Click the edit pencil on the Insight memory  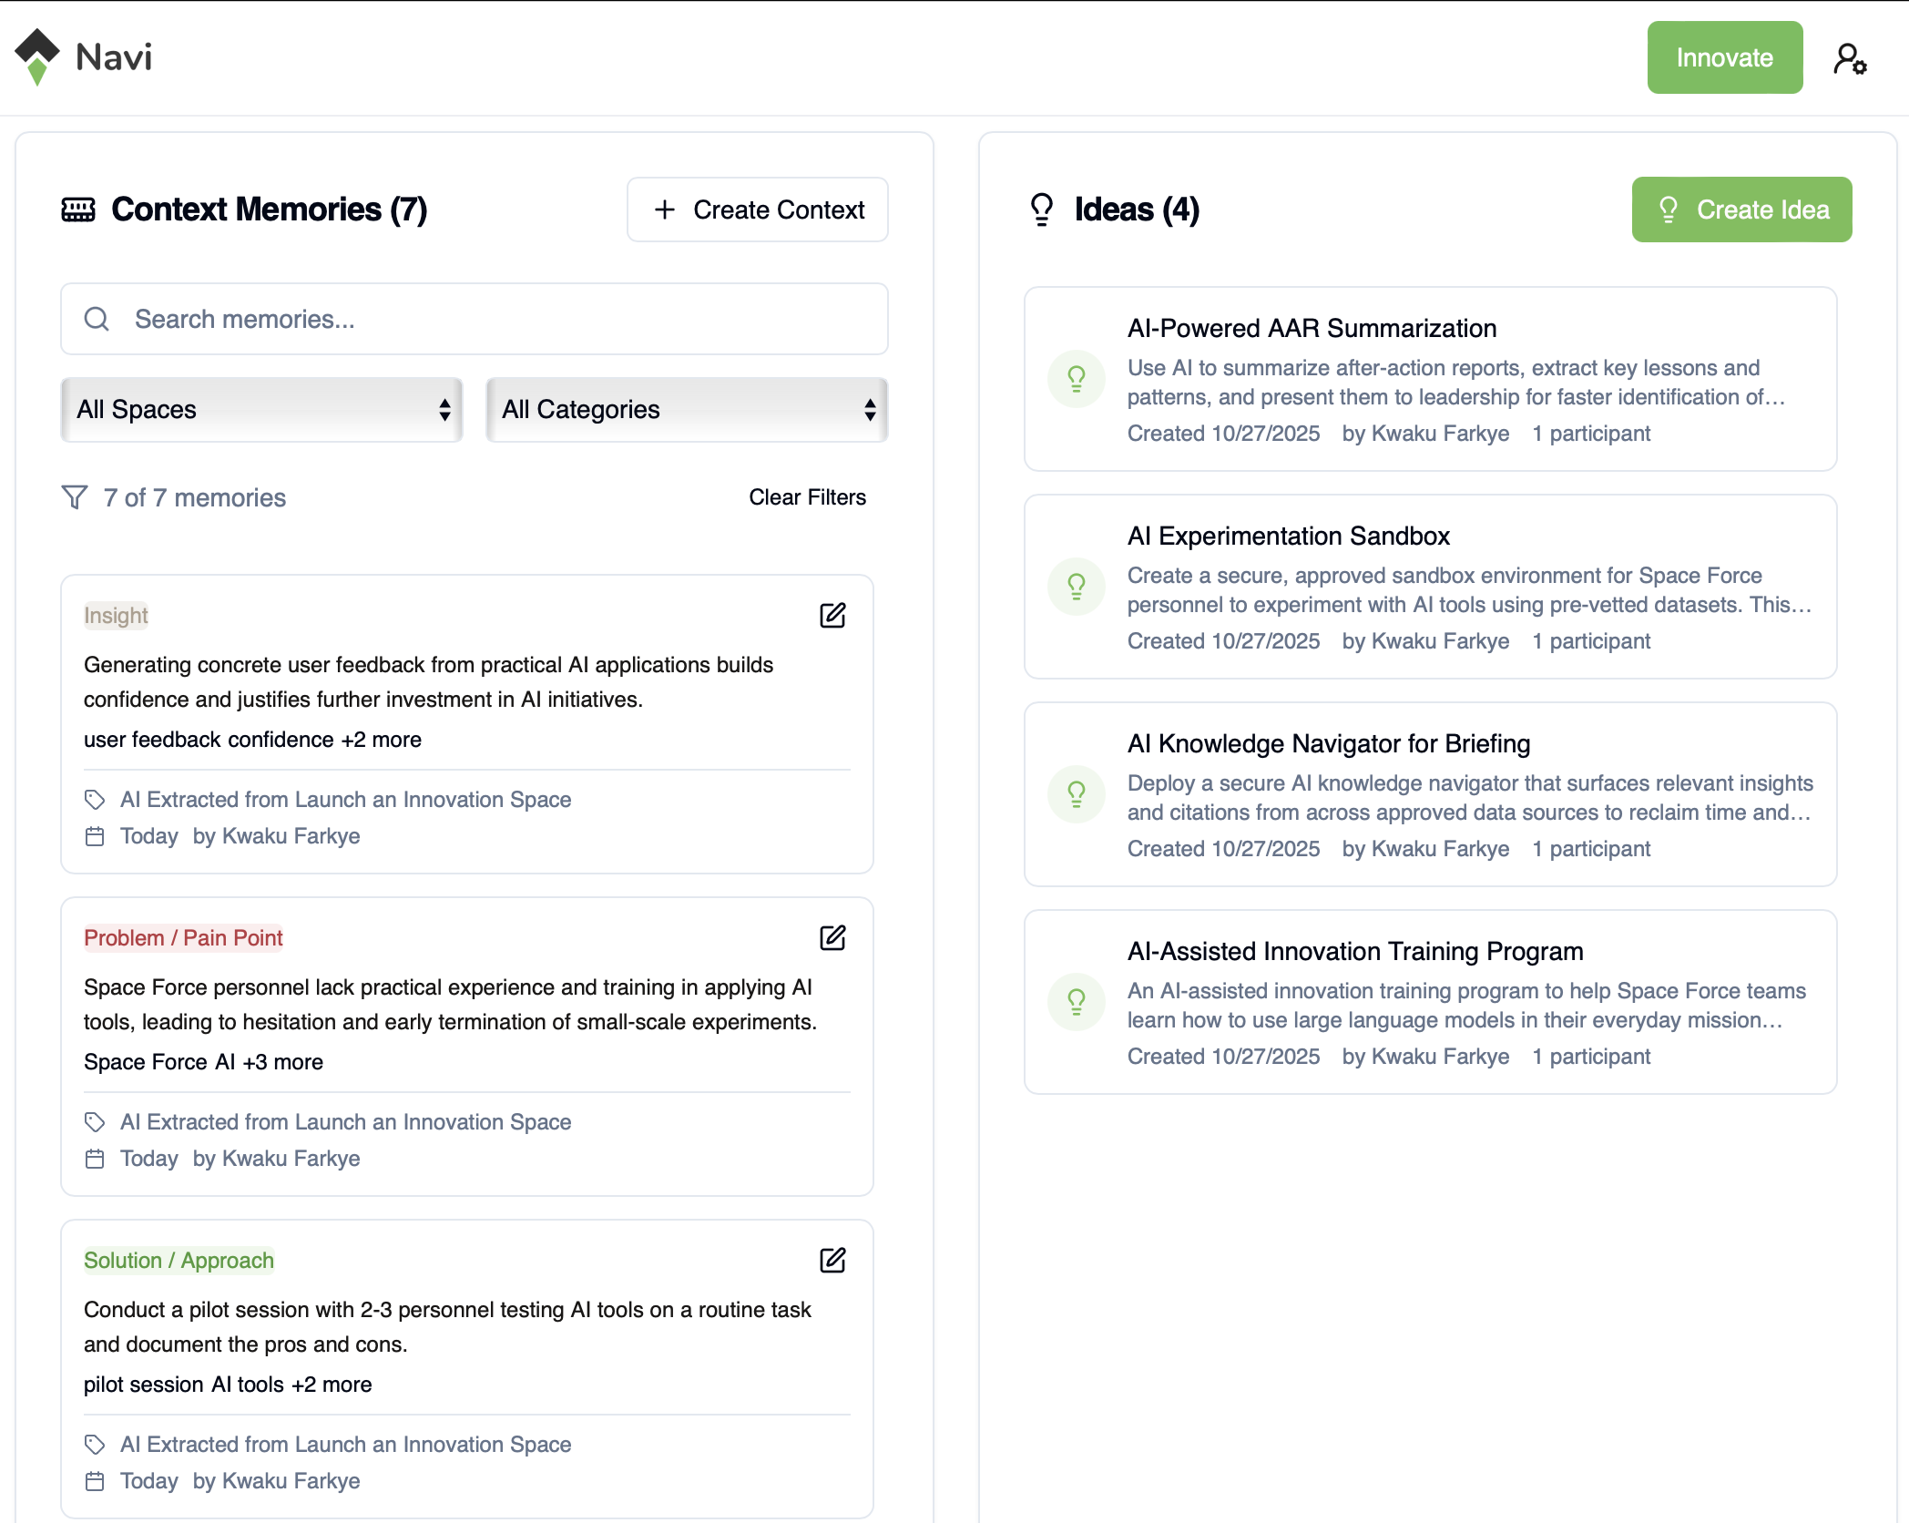click(832, 616)
